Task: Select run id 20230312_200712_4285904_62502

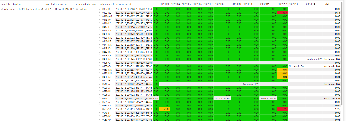Action: coord(134,66)
